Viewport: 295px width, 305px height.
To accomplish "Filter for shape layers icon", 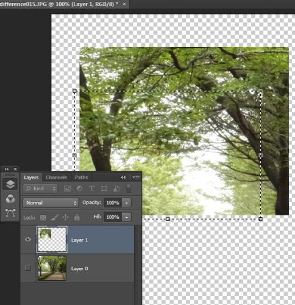I will click(x=104, y=188).
